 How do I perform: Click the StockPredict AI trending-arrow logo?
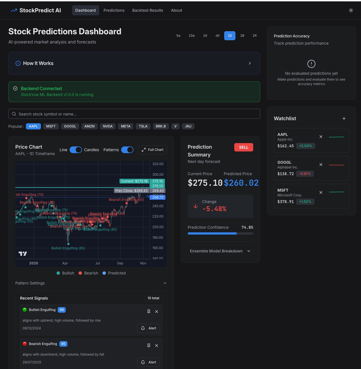[x=13, y=10]
